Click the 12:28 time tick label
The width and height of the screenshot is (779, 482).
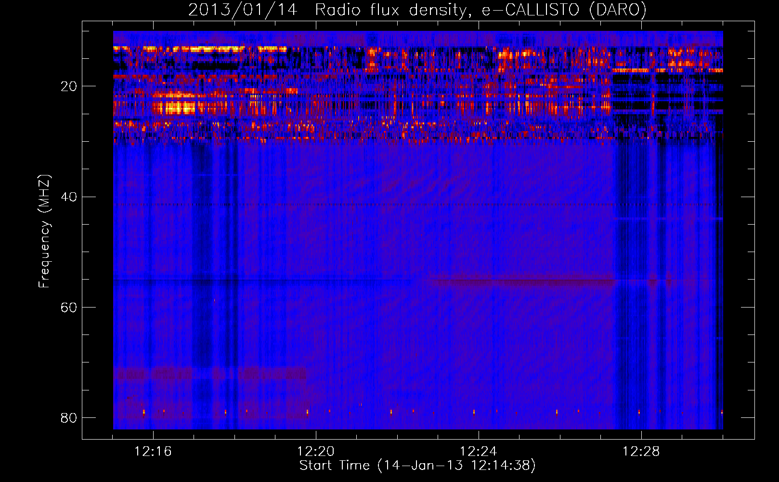tap(641, 452)
